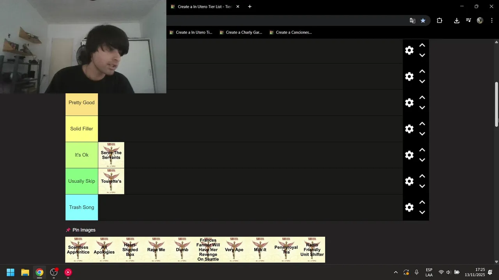Image resolution: width=499 pixels, height=280 pixels.
Task: Click the page vertical scrollbar thumb
Action: [496, 104]
